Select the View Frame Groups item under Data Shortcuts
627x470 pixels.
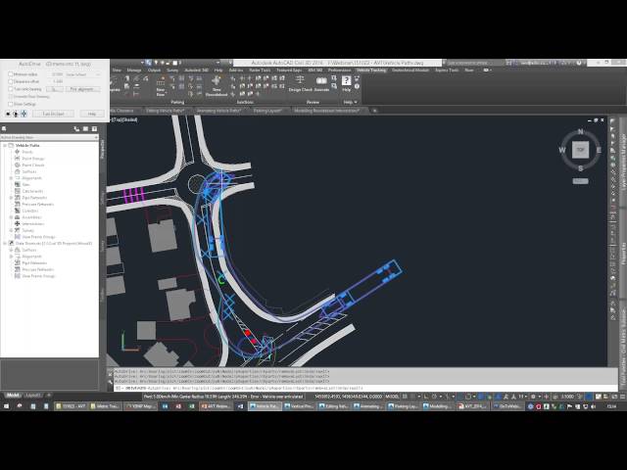tap(38, 276)
